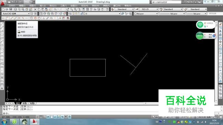Open the Multiline Text tool
223x125 pixels.
tap(2, 88)
